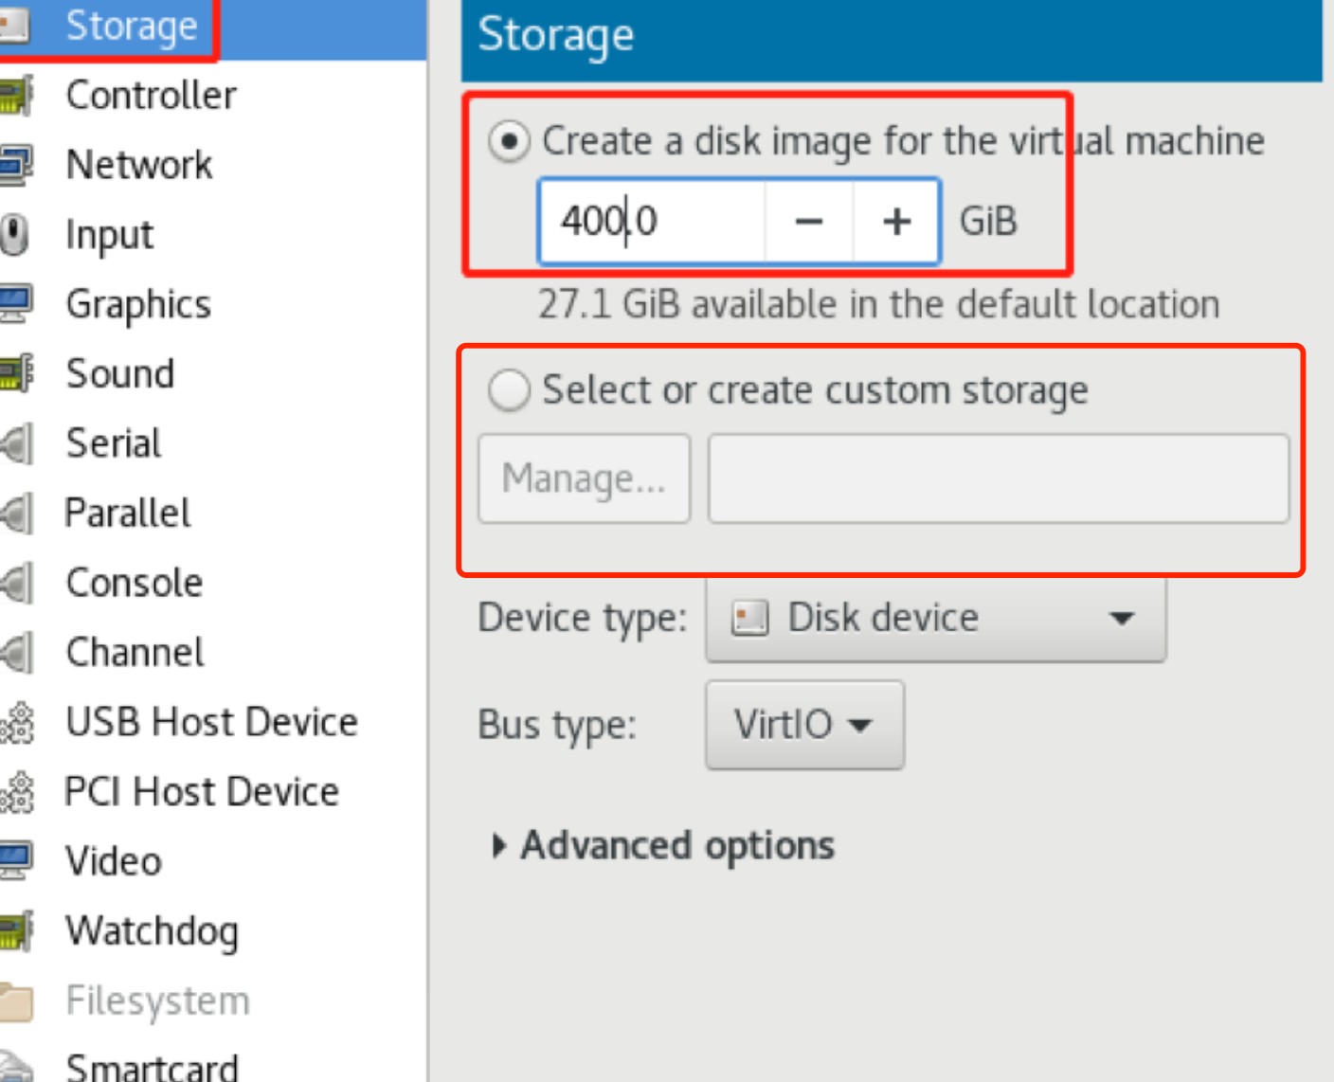Click the Graphics display icon

(16, 304)
